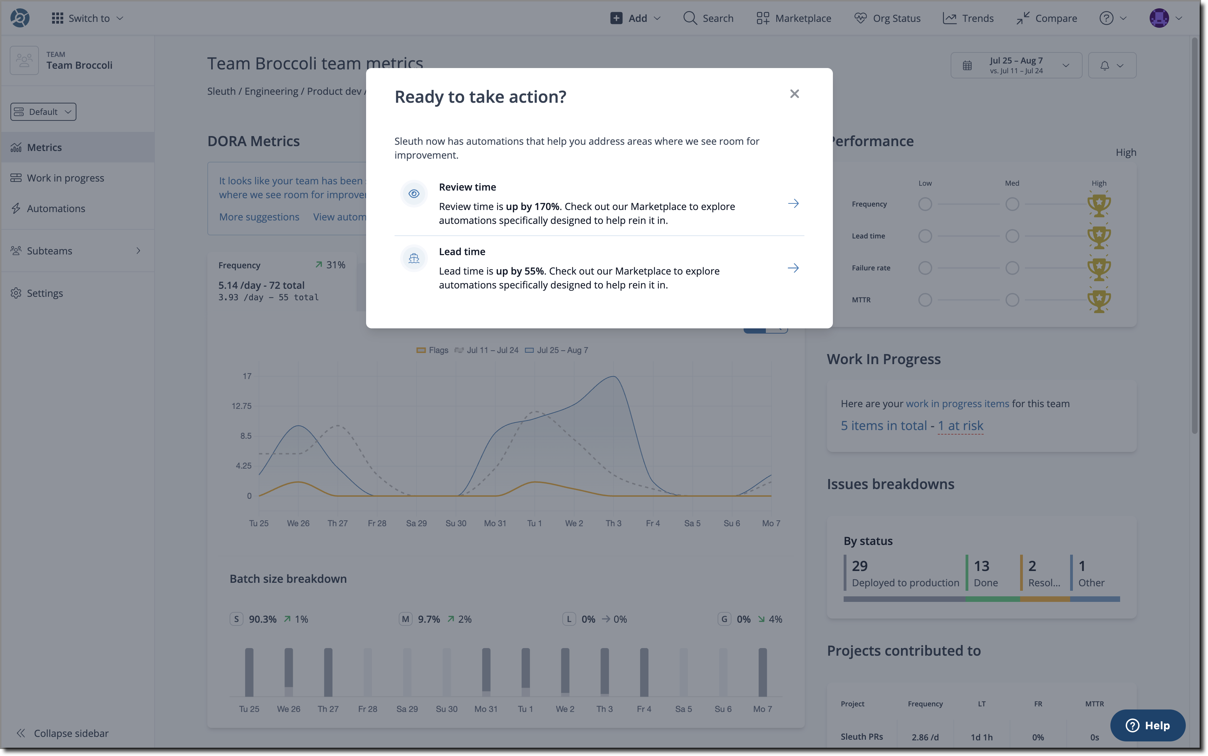Click the S batch size badge
This screenshot has height=756, width=1208.
click(x=236, y=619)
